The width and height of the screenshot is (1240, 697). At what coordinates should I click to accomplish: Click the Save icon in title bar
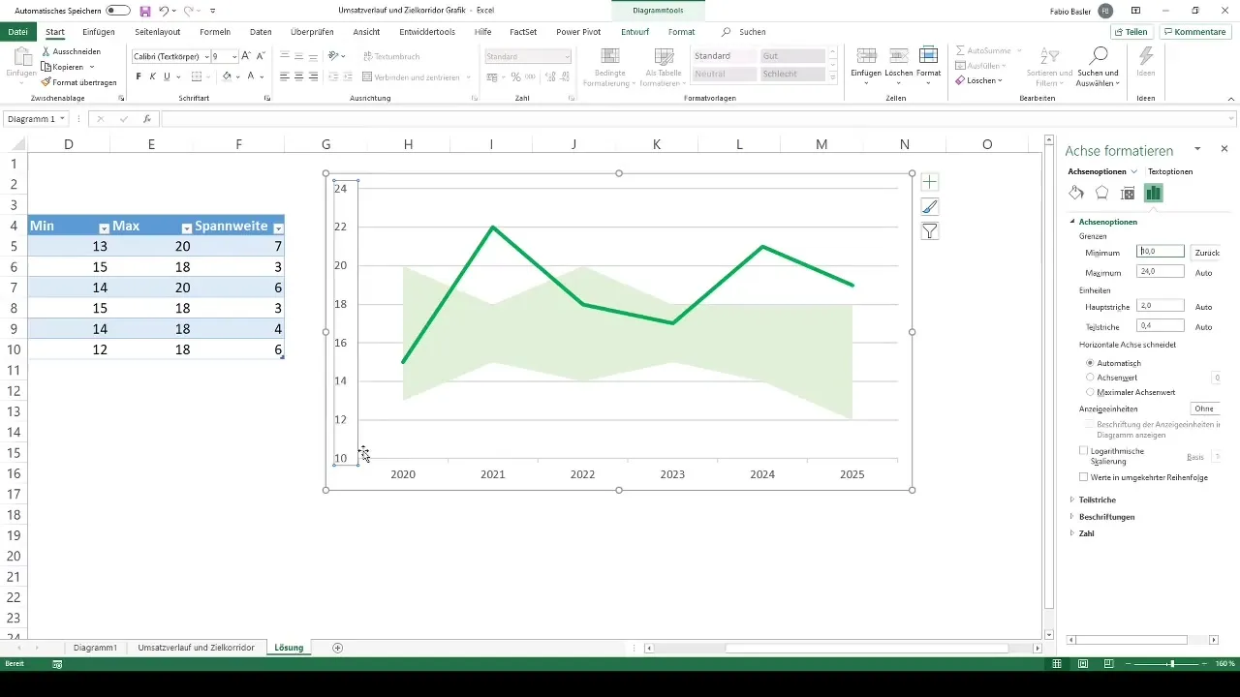(x=145, y=11)
